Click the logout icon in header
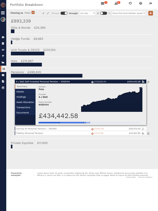Screen dimensions: 158x211 pyautogui.click(x=151, y=3)
